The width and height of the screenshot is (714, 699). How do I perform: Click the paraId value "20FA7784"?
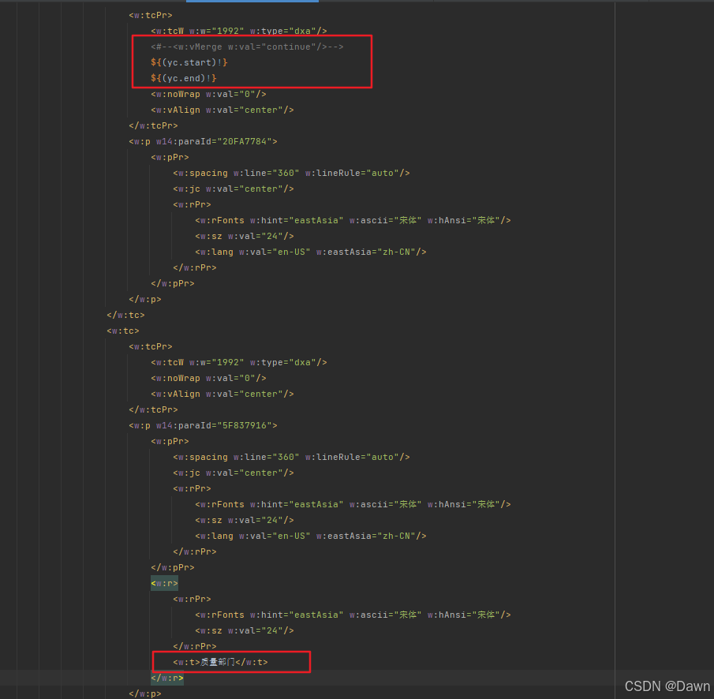click(x=244, y=142)
